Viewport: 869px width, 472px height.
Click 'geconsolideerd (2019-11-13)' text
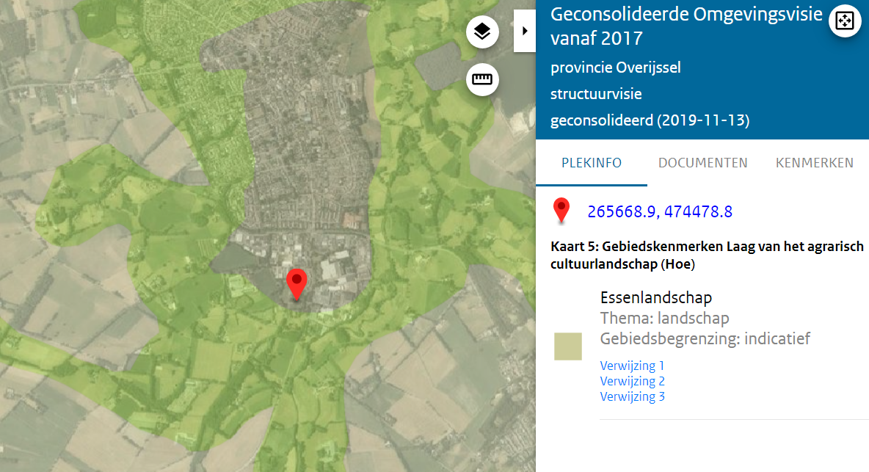point(650,120)
